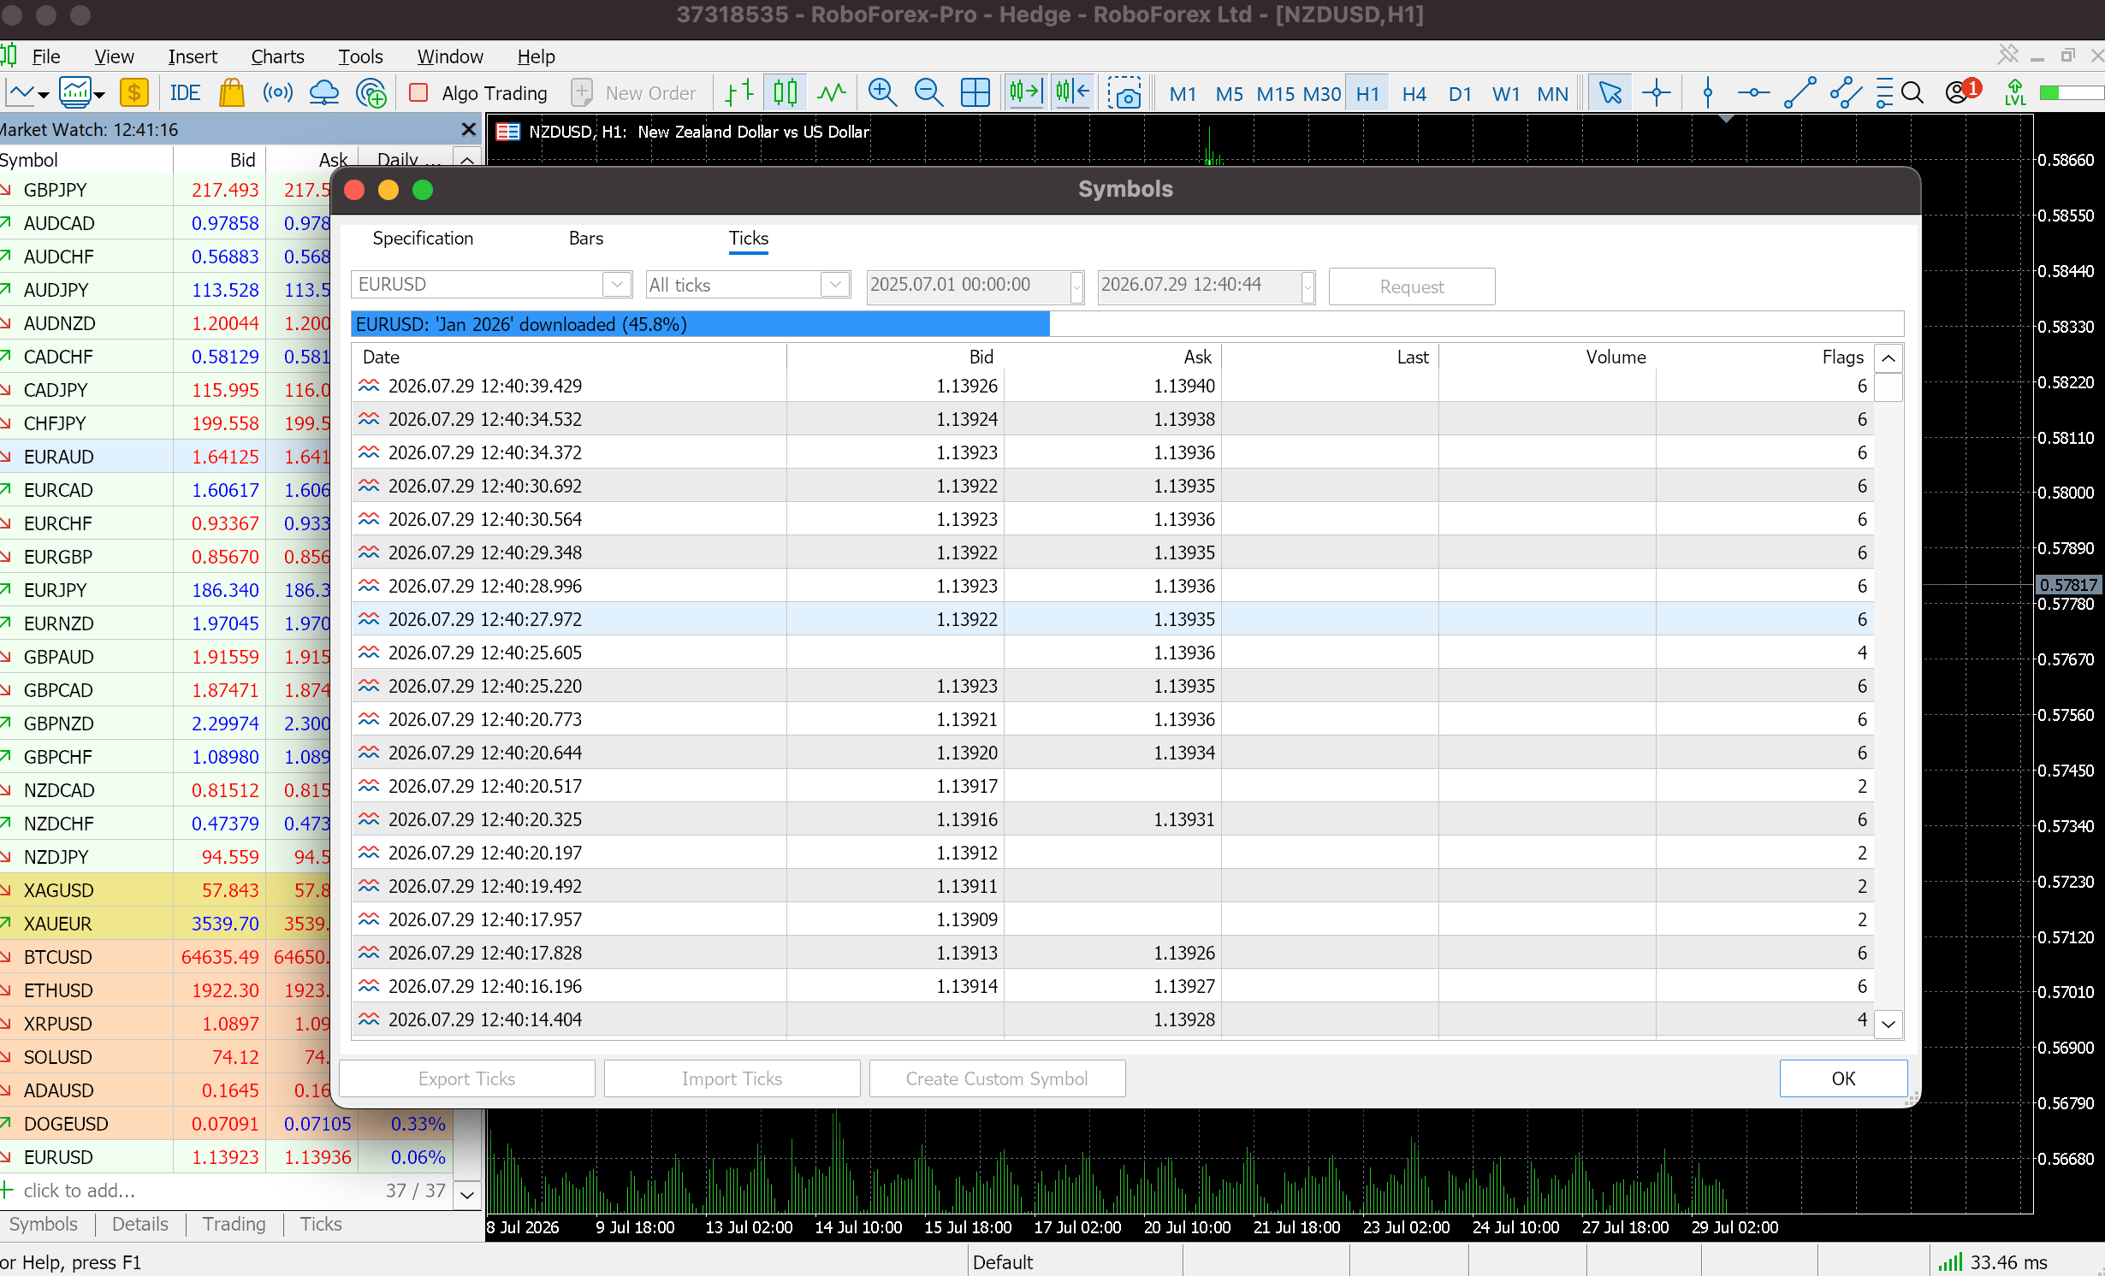Draw a vertical line tool
Viewport: 2105px width, 1276px height.
pos(1708,92)
